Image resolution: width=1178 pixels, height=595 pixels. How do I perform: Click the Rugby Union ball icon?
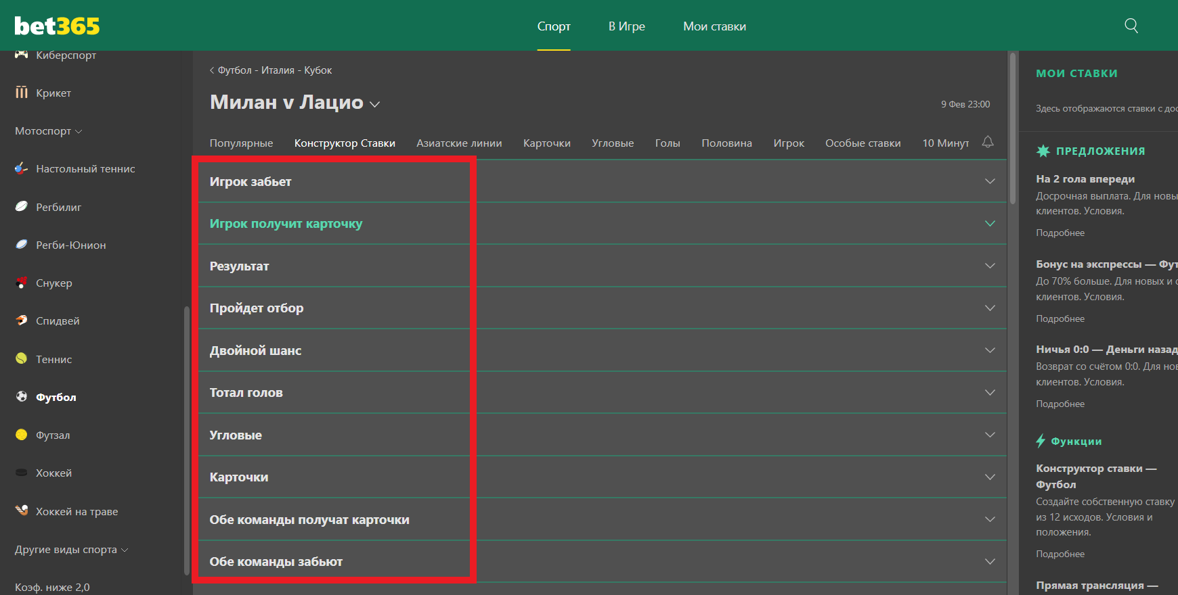tap(22, 244)
